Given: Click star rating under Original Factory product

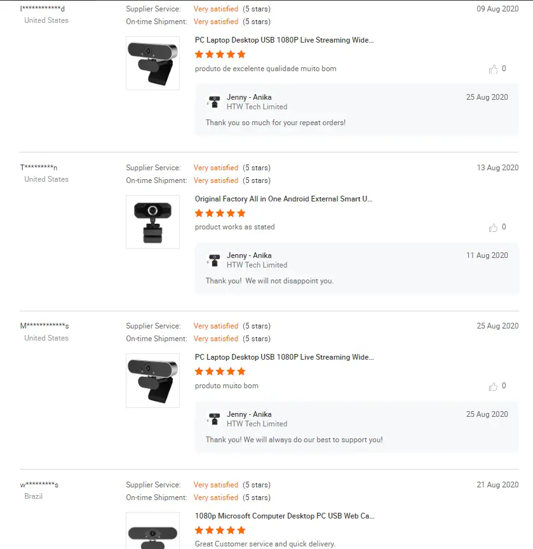Looking at the screenshot, I should coord(220,213).
